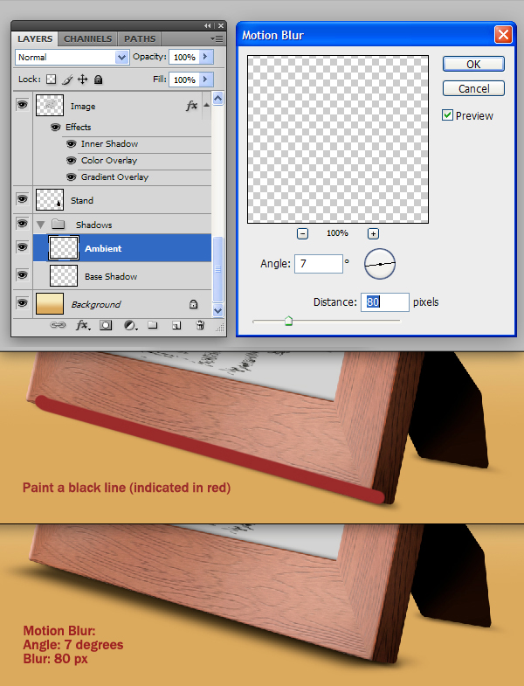Click the Ambient layer thumbnail

[64, 248]
